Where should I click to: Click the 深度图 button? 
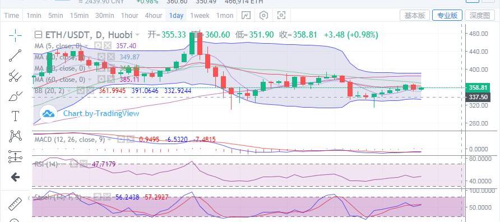tap(479, 15)
